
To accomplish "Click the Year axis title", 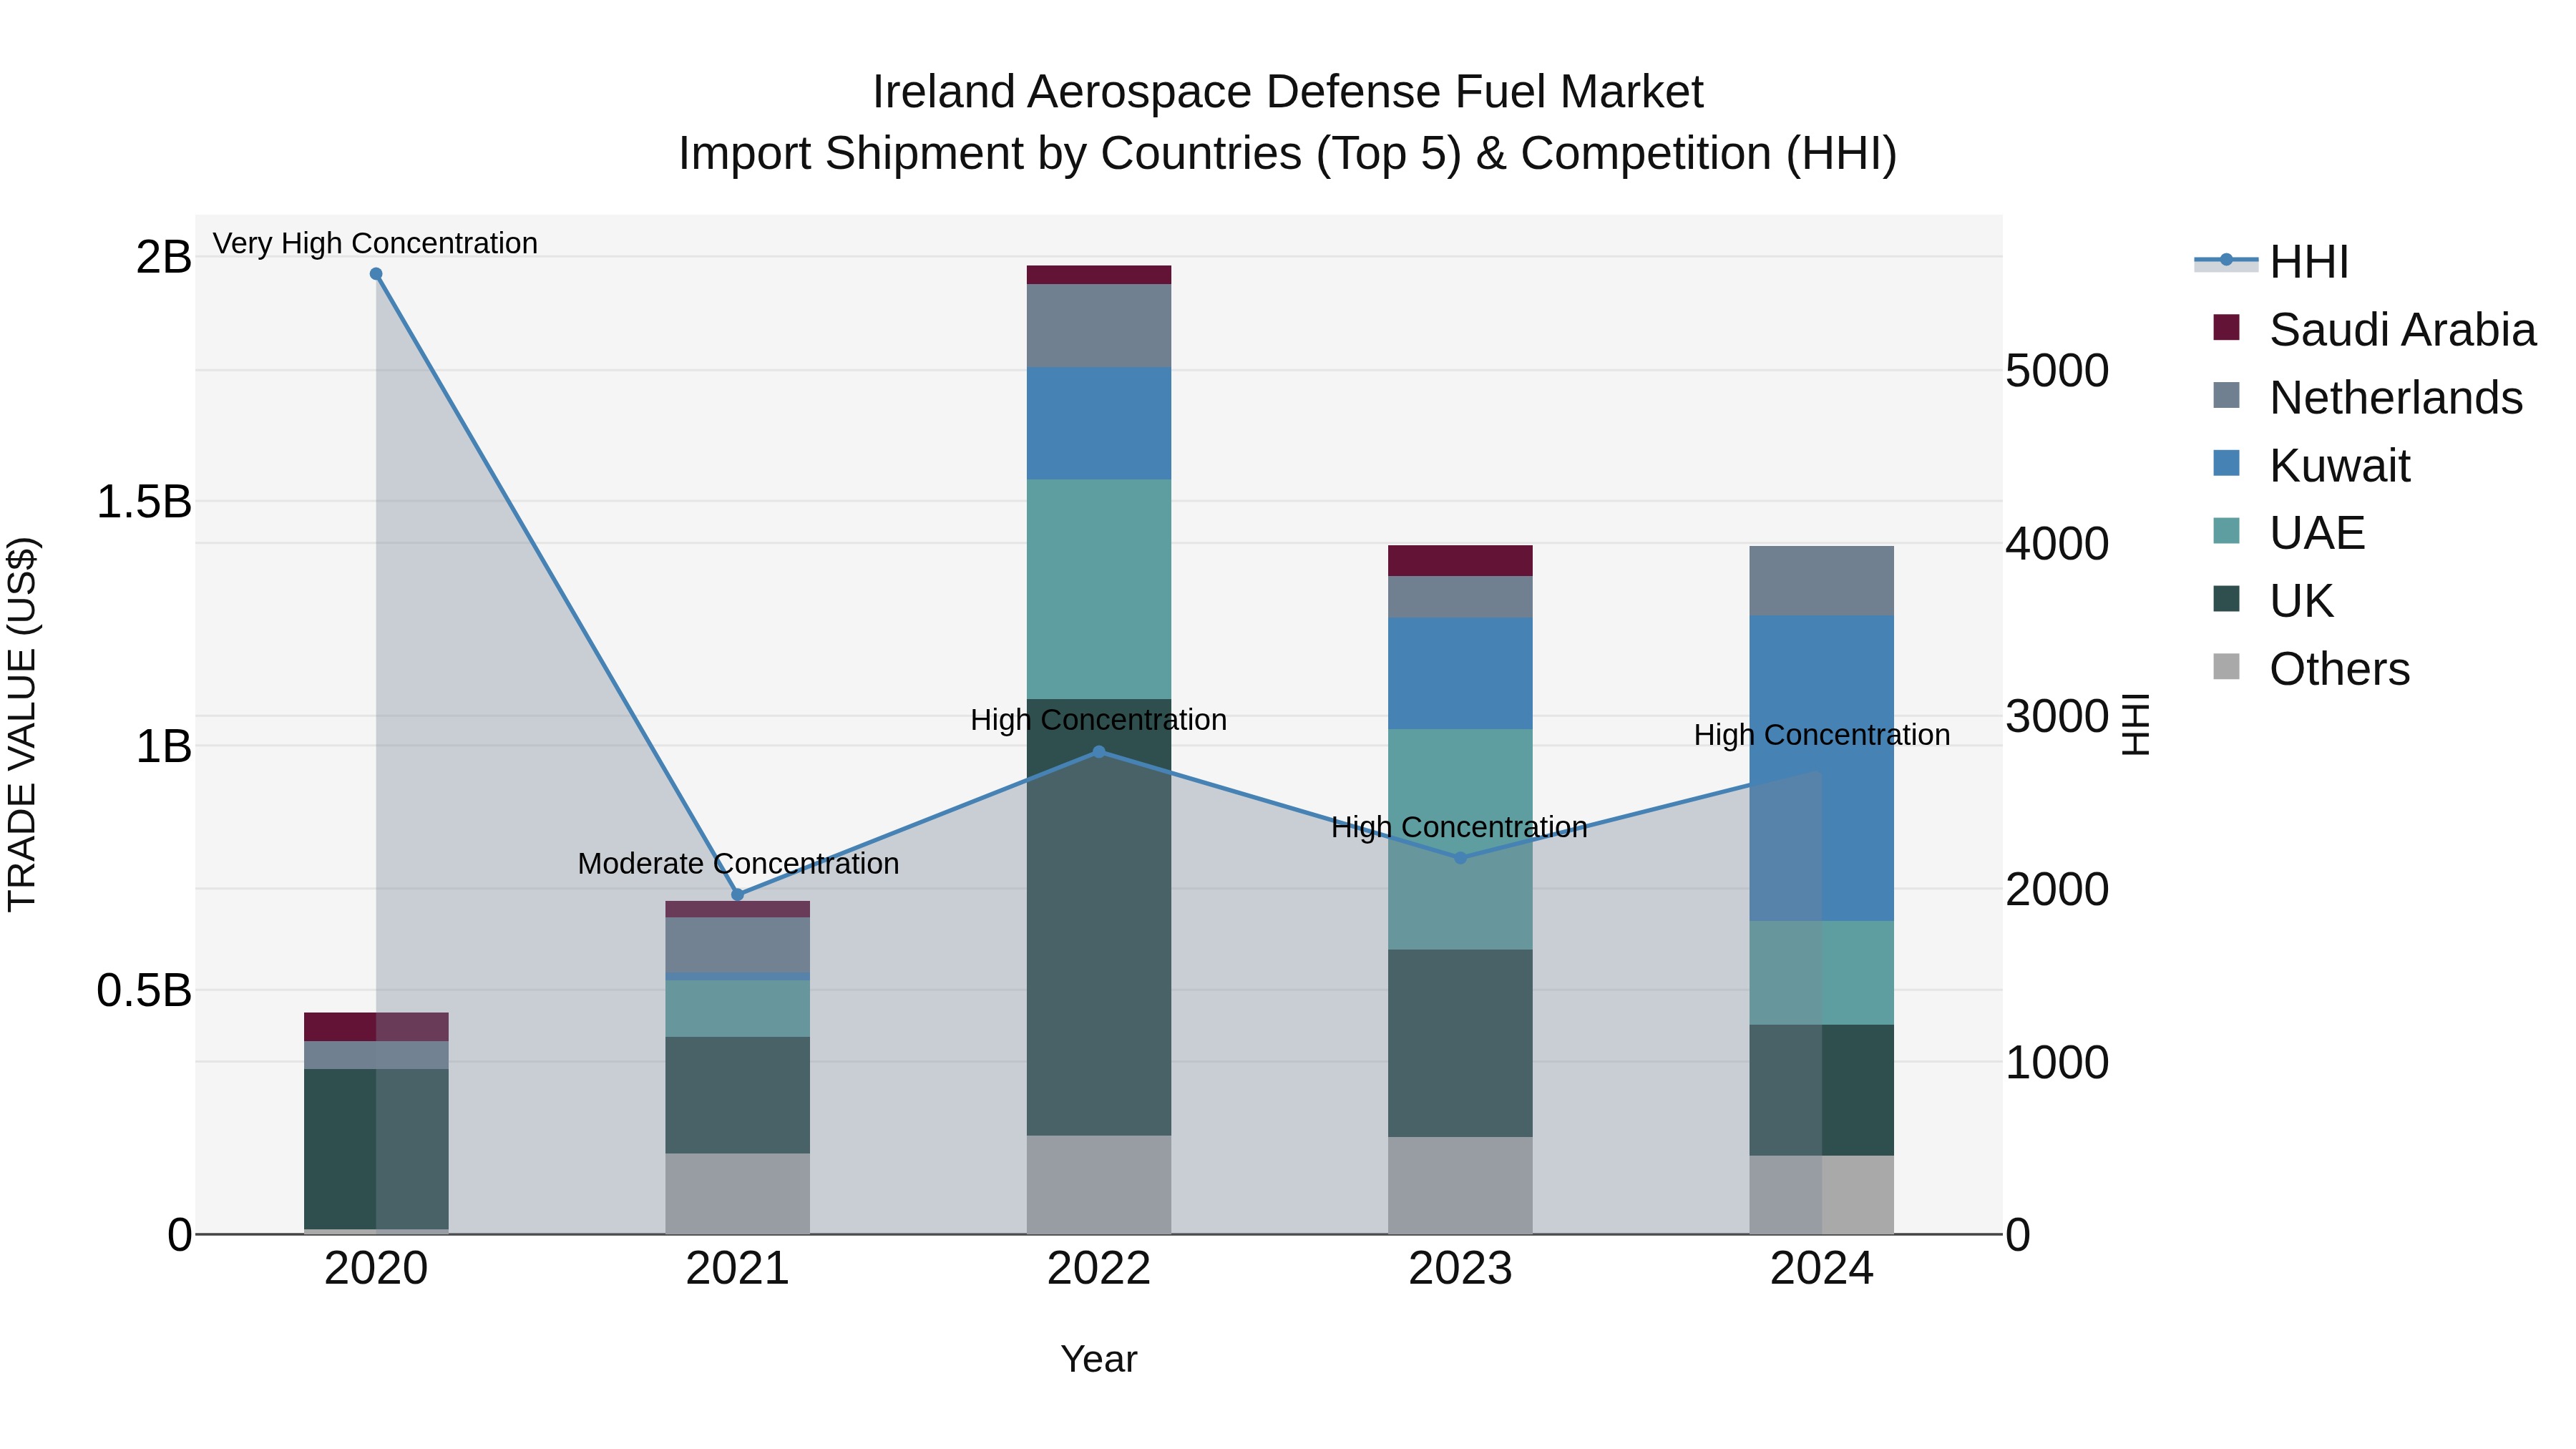I will 1099,1360.
